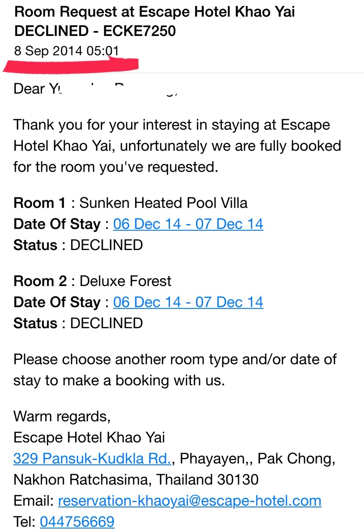Click the fully booked apology paragraph
This screenshot has height=530, width=364.
[x=177, y=146]
